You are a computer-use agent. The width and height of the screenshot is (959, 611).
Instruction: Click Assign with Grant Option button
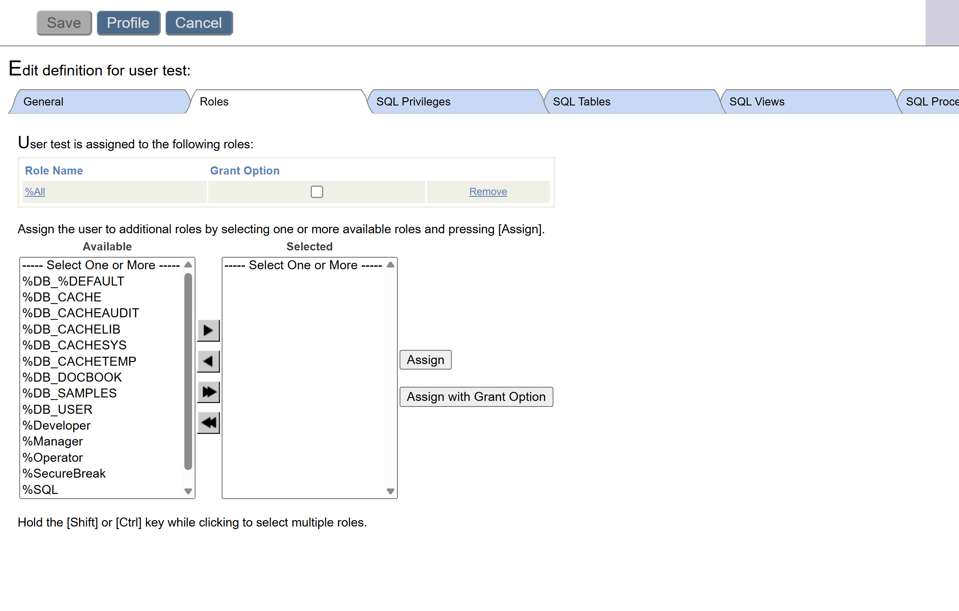point(476,397)
